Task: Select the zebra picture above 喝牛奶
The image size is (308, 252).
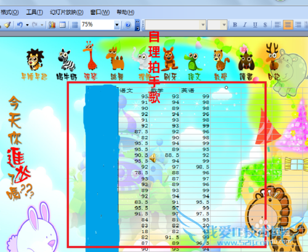Action: point(67,60)
